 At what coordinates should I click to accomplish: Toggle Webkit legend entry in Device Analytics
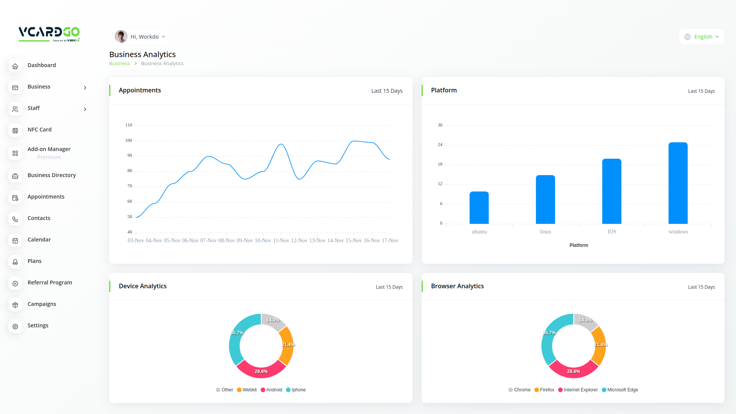[x=247, y=390]
